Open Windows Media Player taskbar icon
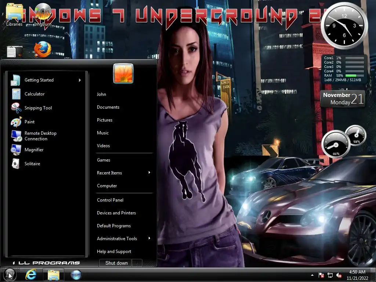 [76, 275]
